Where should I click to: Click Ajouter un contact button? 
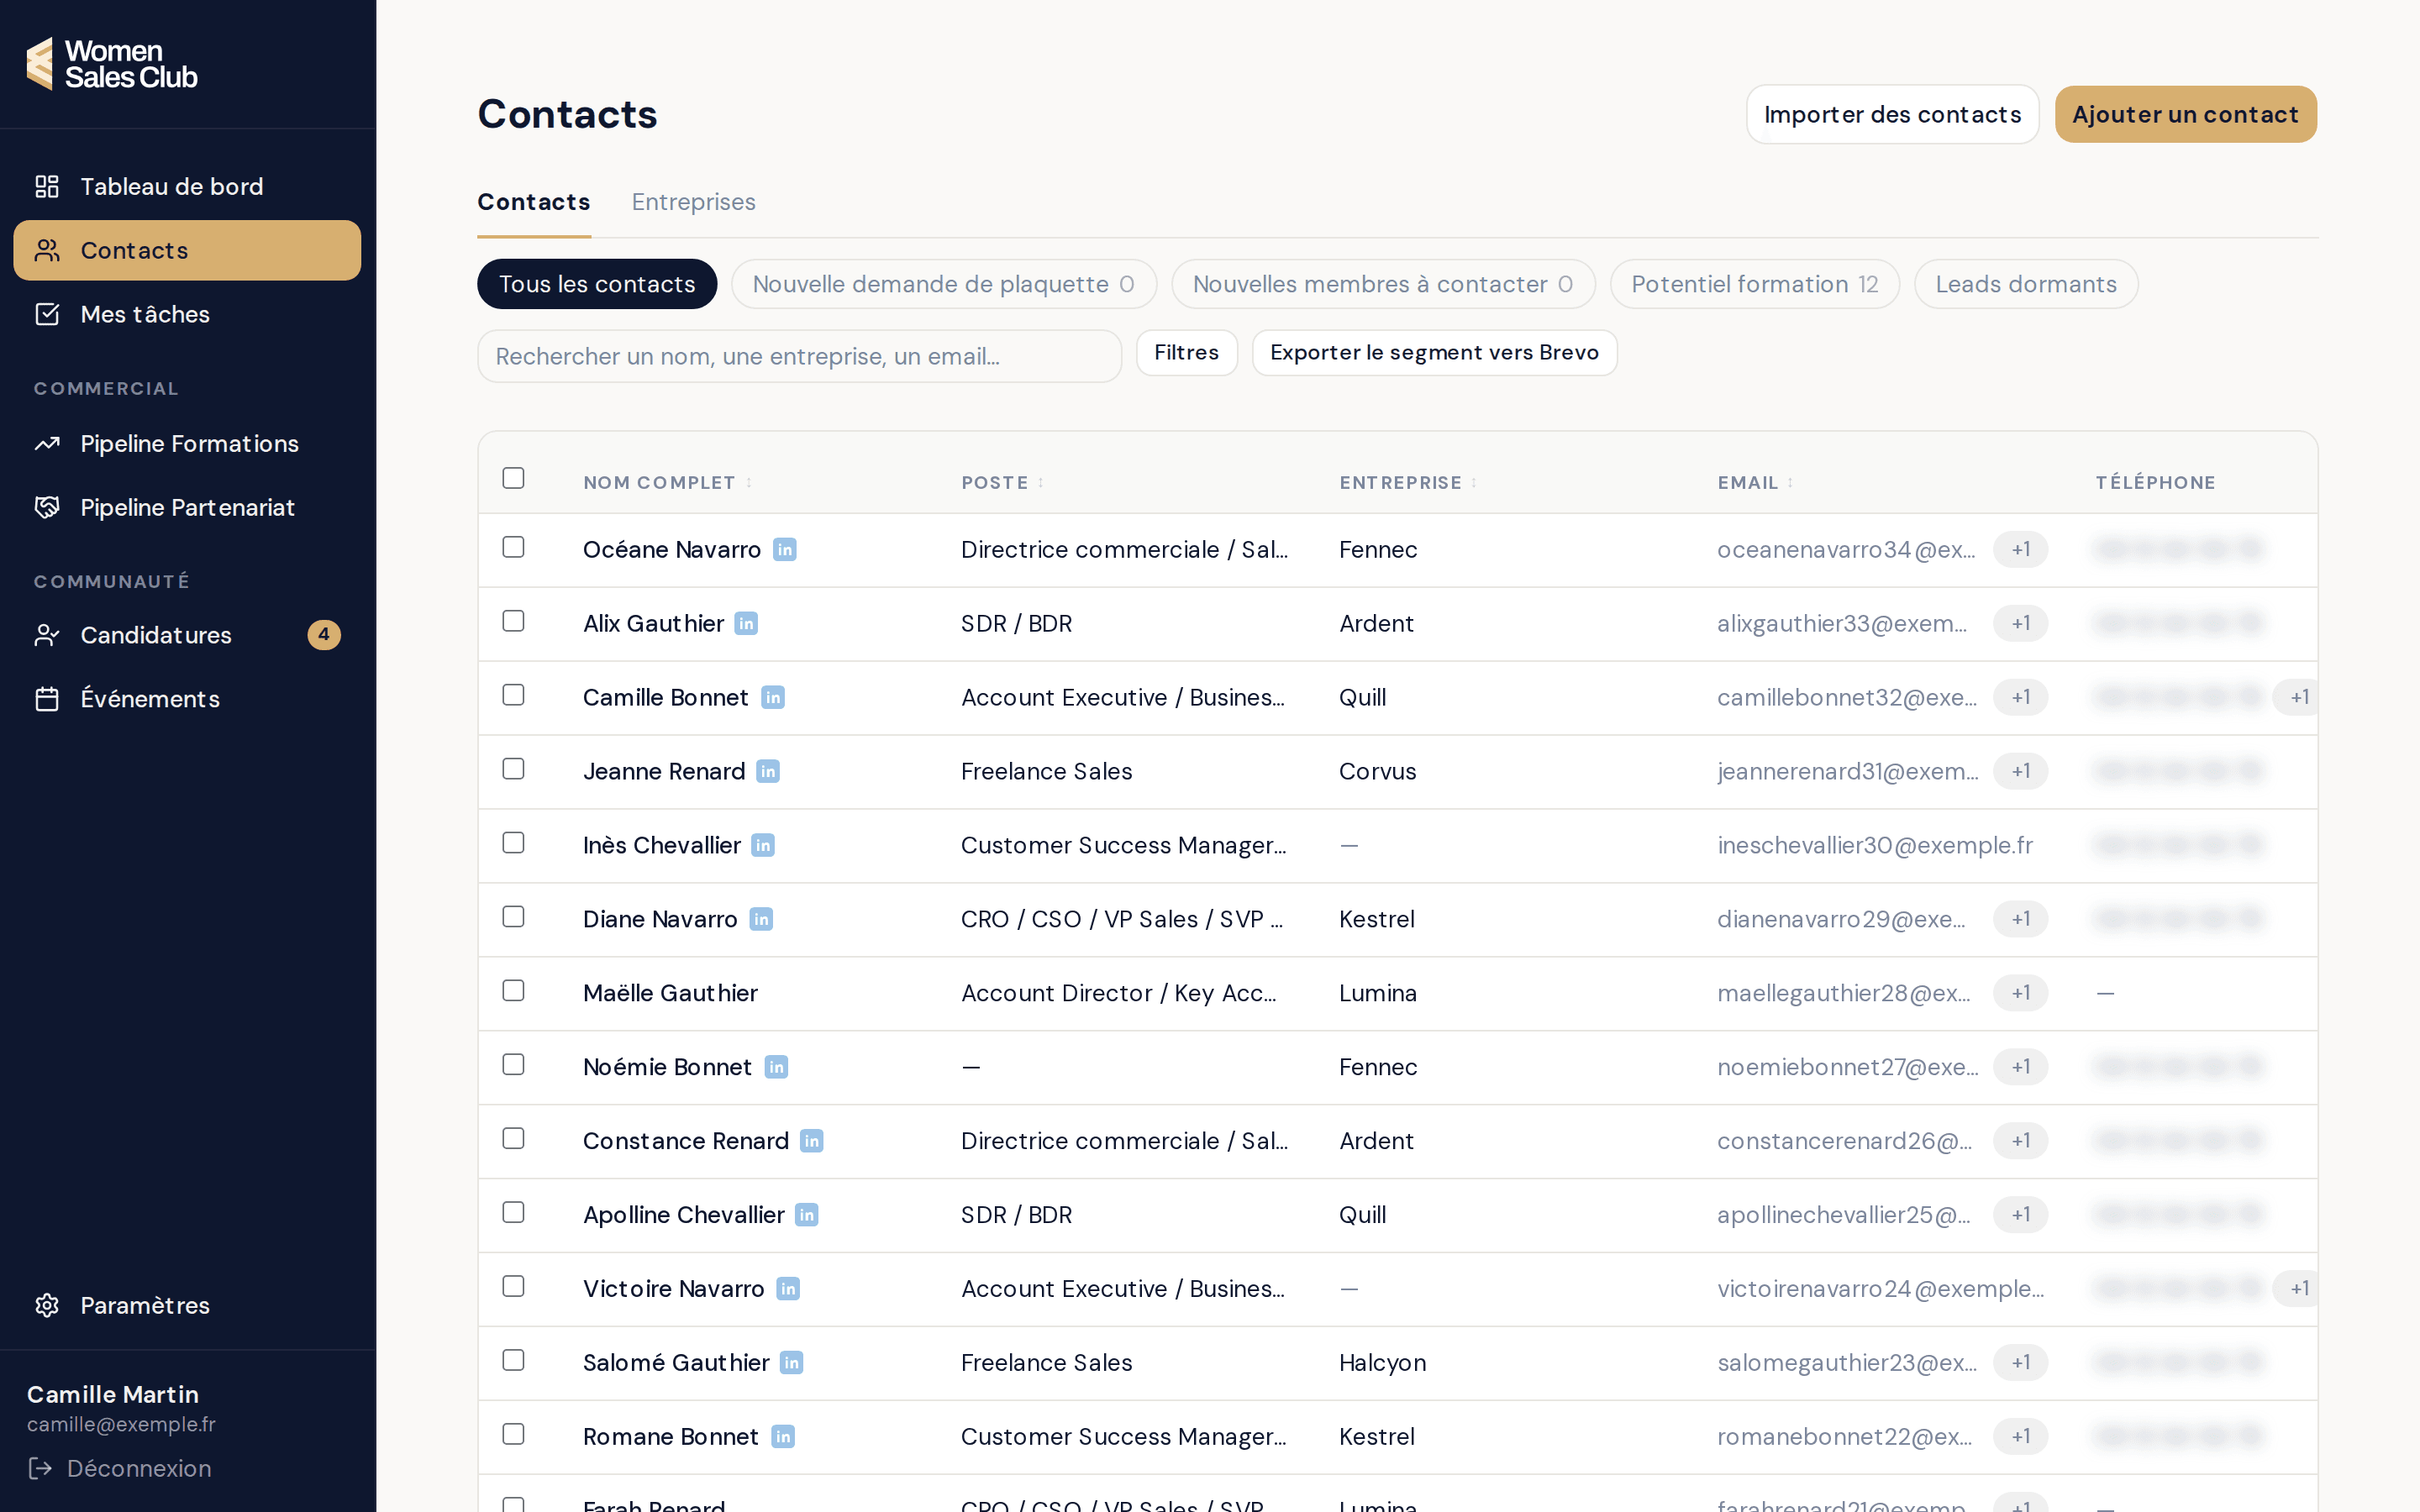[x=2186, y=115]
